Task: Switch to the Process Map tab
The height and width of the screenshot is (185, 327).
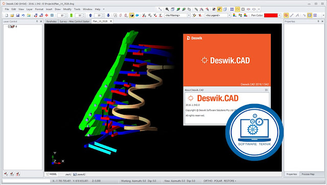Action: [308, 174]
